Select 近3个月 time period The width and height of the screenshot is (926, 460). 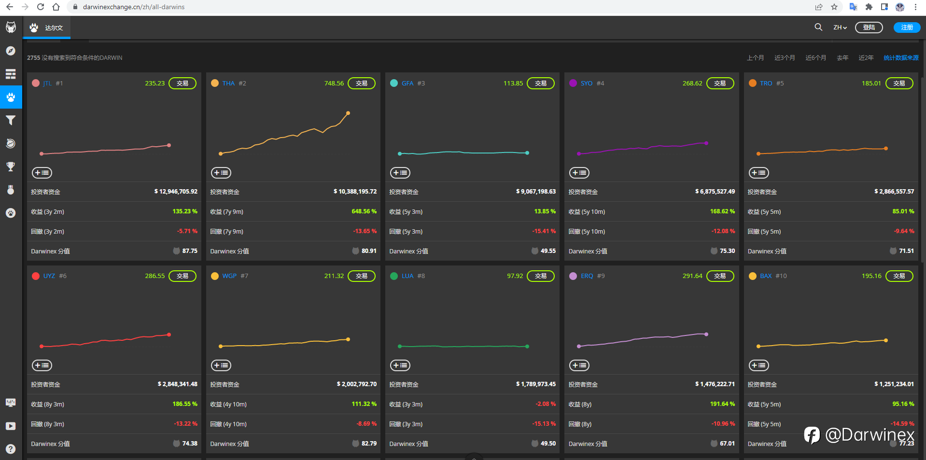click(x=785, y=58)
